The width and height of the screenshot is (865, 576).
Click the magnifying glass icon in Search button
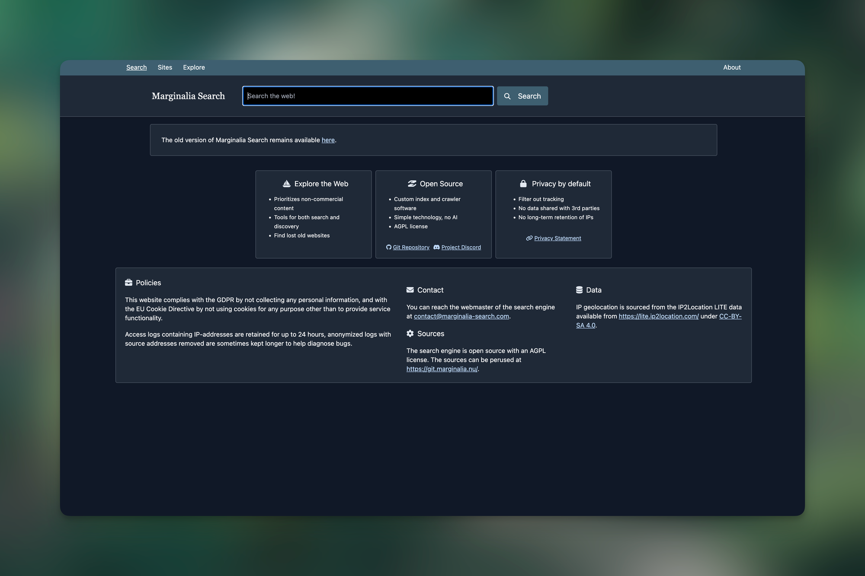[507, 96]
